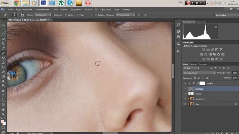Click the foreground color swatch
Image resolution: width=239 pixels, height=134 pixels.
pos(2,122)
